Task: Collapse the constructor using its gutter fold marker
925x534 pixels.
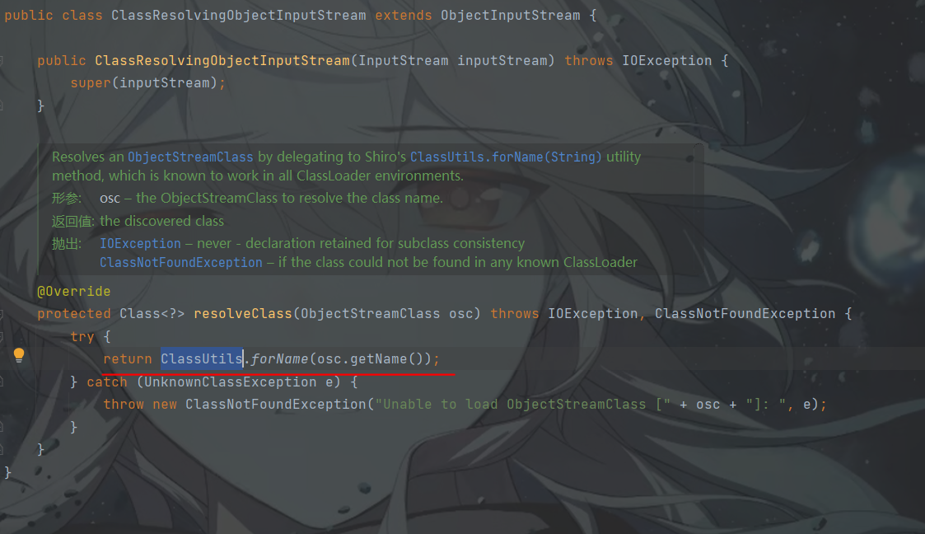Action: click(x=2, y=60)
